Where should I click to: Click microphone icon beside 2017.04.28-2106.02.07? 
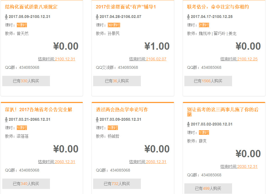97,17
